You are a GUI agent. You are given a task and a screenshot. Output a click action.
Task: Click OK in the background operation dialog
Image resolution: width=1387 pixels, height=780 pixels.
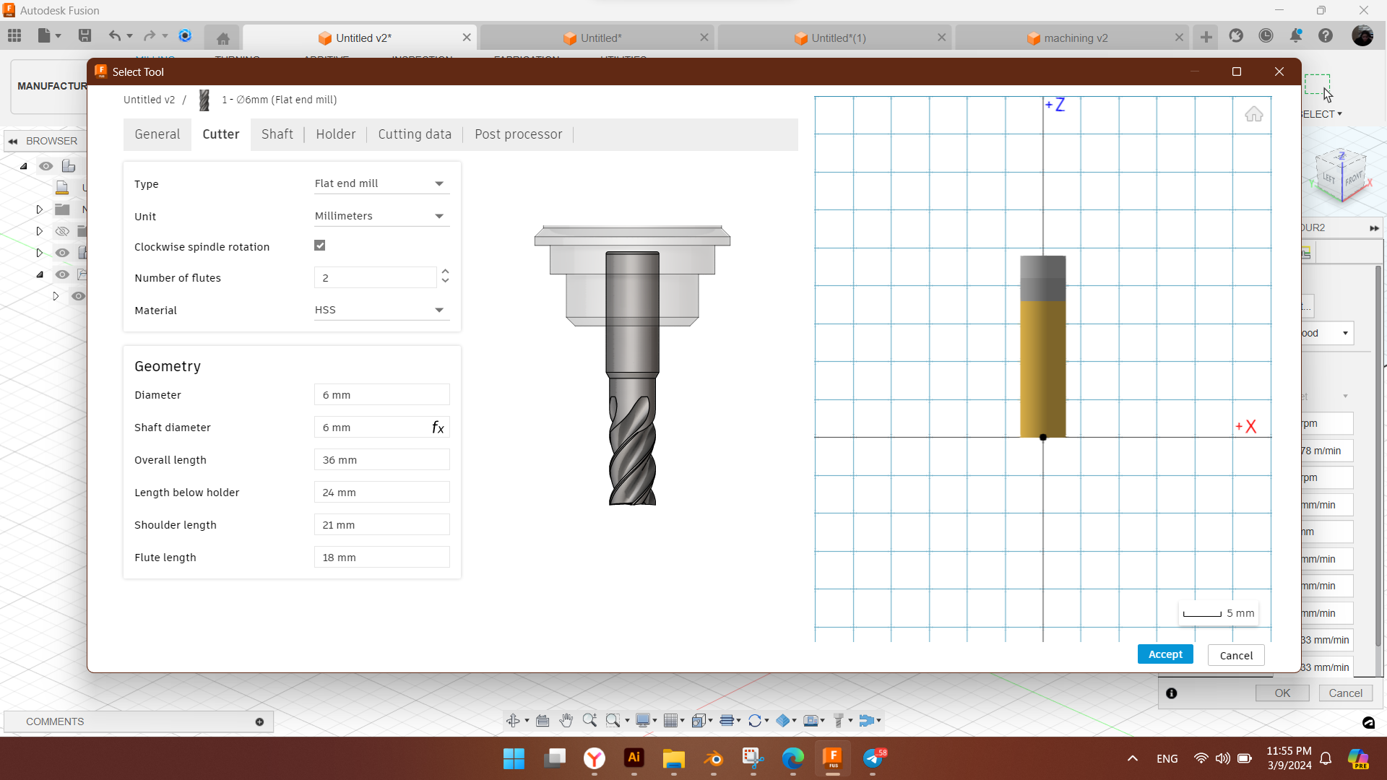click(x=1282, y=693)
